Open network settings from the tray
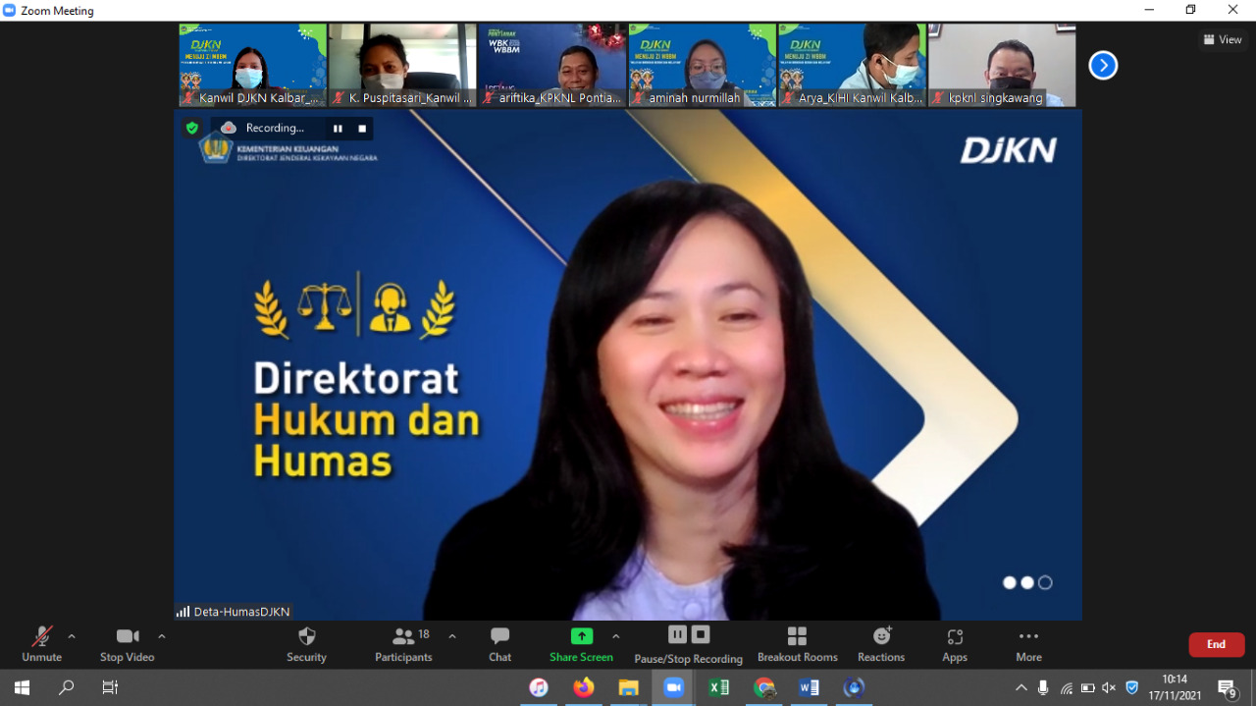1256x706 pixels. tap(1066, 687)
